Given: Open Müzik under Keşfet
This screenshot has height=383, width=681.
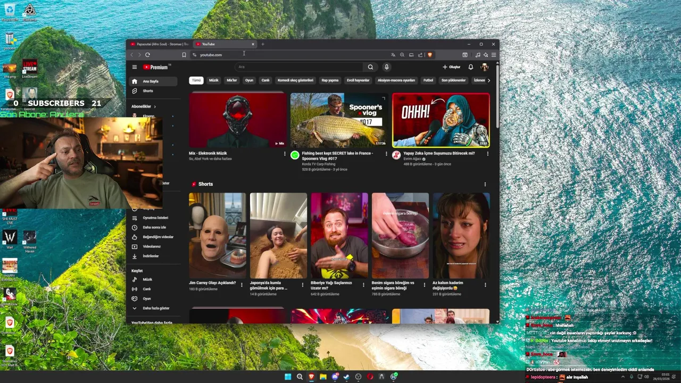Looking at the screenshot, I should [x=154, y=279].
